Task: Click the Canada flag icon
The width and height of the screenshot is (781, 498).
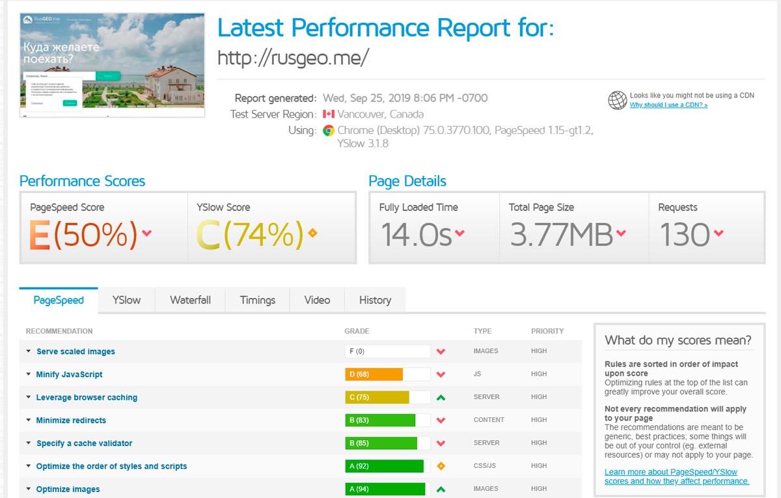Action: pos(329,114)
